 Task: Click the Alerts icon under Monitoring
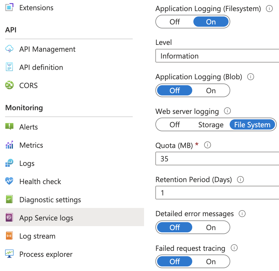[x=9, y=127]
